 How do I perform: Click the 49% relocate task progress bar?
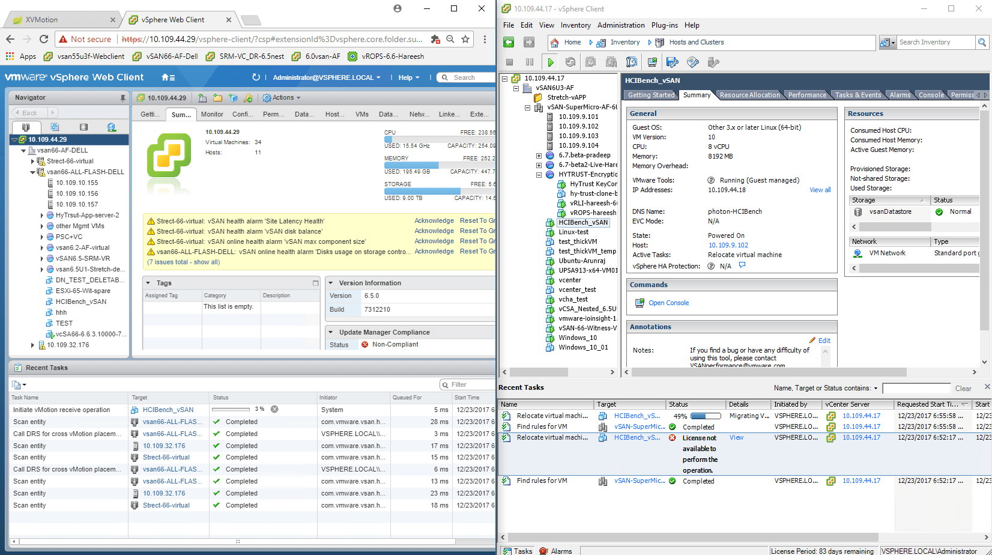point(706,416)
